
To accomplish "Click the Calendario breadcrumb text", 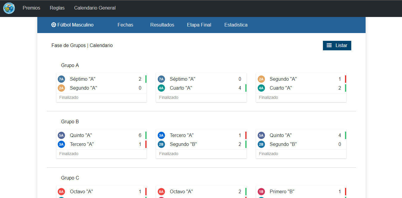I will [101, 46].
